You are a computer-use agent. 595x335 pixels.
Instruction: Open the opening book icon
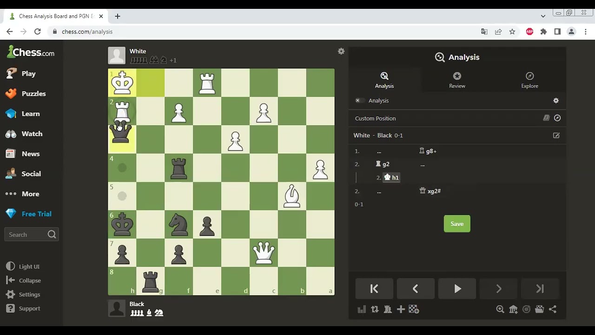click(546, 118)
